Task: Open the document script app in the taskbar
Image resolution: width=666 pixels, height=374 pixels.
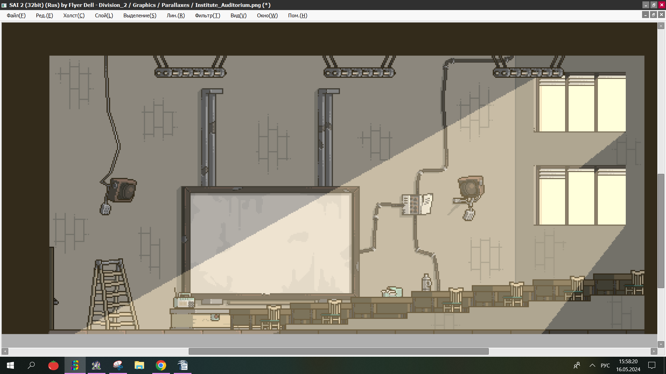Action: pyautogui.click(x=182, y=365)
